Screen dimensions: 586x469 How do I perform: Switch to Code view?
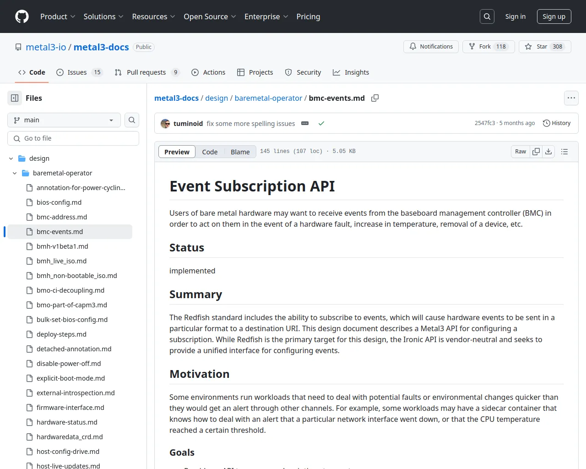[x=210, y=152]
